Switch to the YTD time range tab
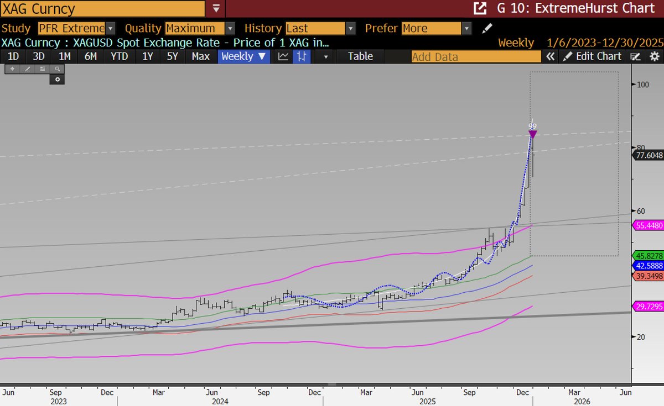This screenshot has height=406, width=664. [119, 56]
